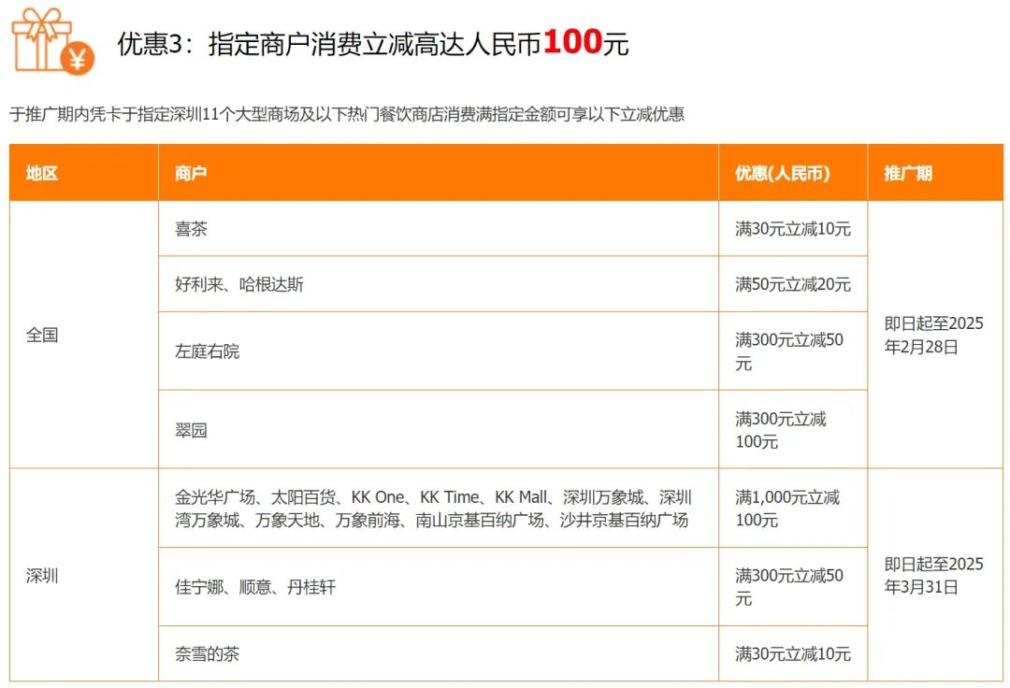Click the mall list starting with '金光华广场'
This screenshot has height=688, width=1010.
pyautogui.click(x=433, y=509)
